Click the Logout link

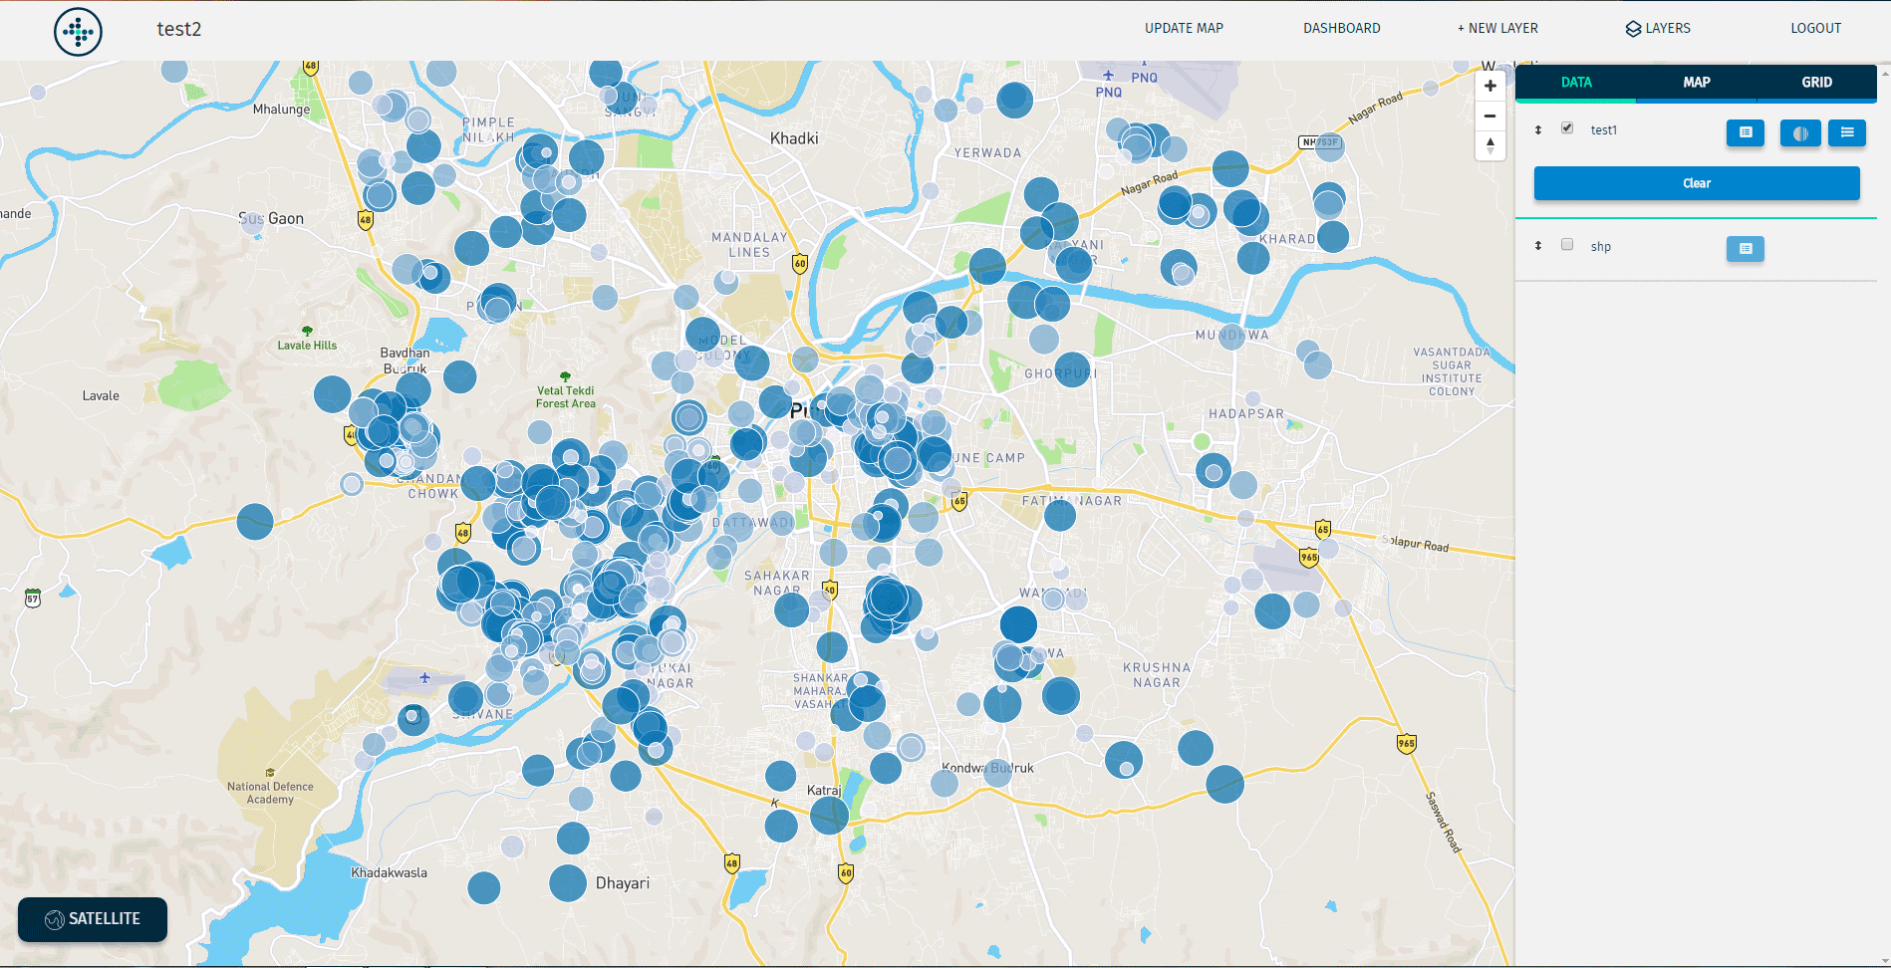(x=1815, y=28)
